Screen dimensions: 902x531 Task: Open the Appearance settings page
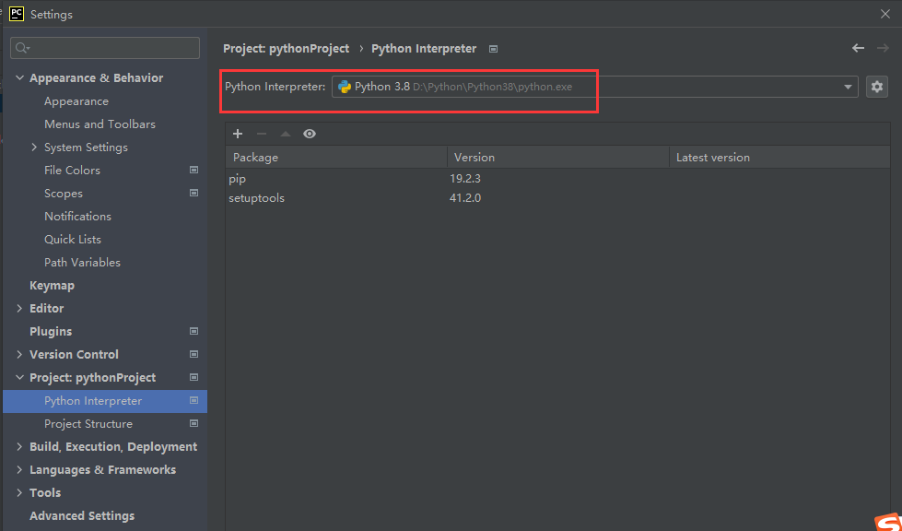[x=76, y=101]
